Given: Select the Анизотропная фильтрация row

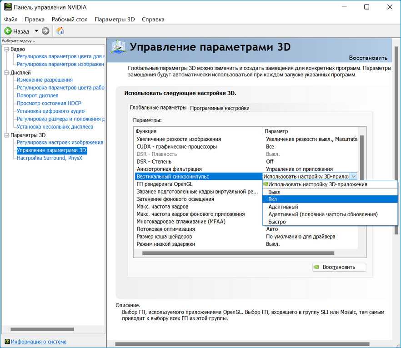Looking at the screenshot, I should click(169, 169).
